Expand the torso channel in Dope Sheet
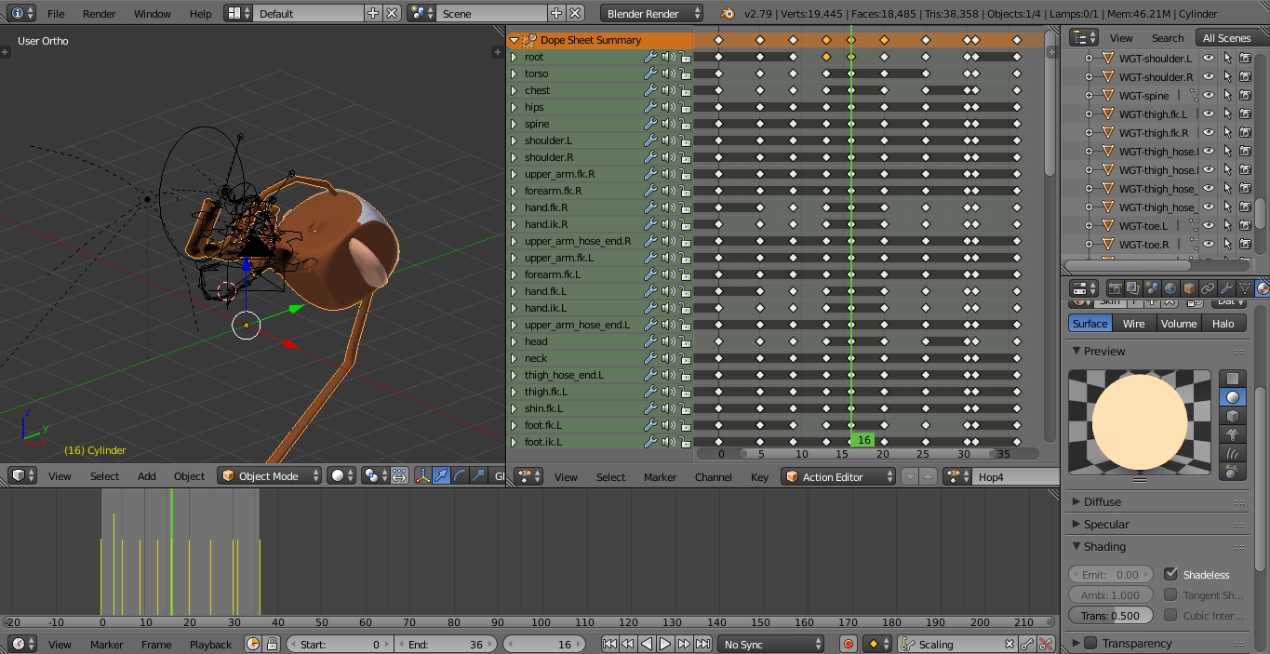This screenshot has width=1270, height=654. coord(513,73)
